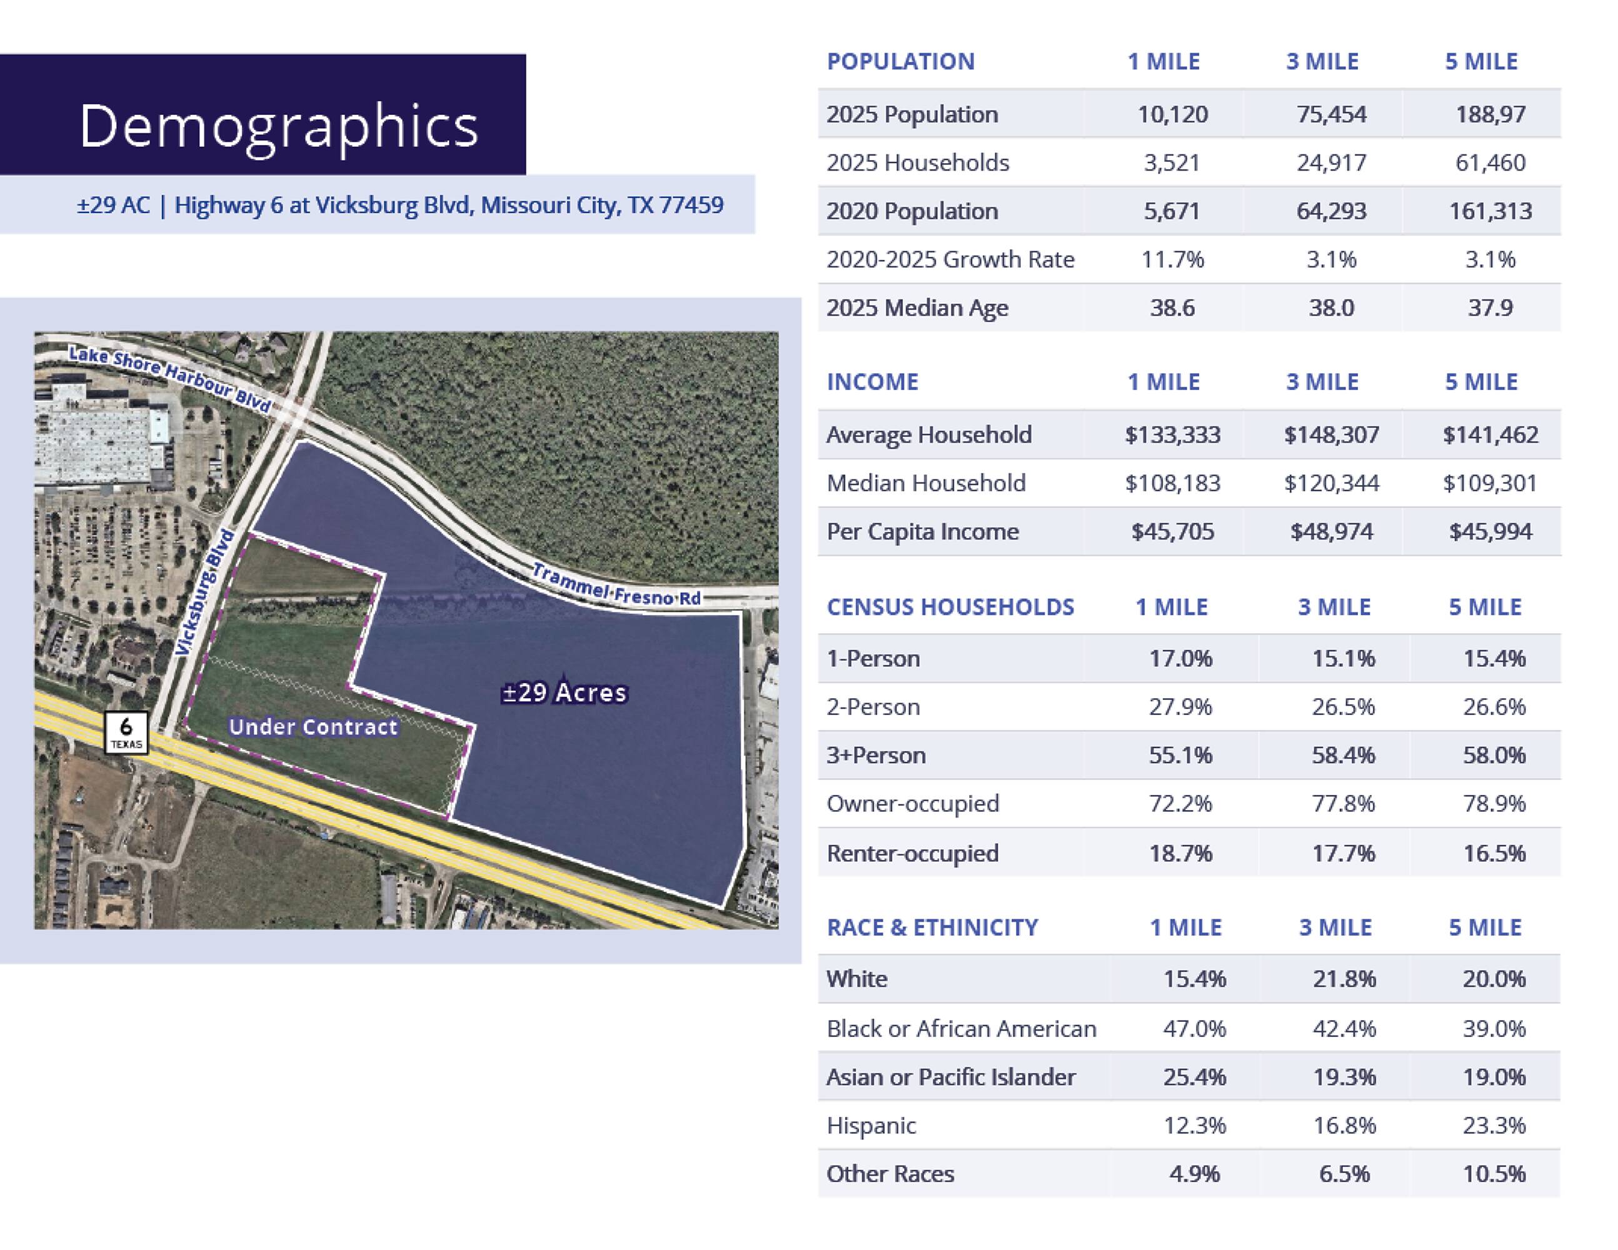This screenshot has width=1618, height=1250.
Task: Click the Other Races 10.5% value
Action: click(x=1494, y=1174)
